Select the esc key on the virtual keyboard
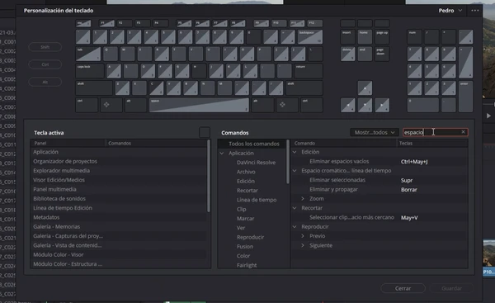495x303 pixels. click(83, 23)
